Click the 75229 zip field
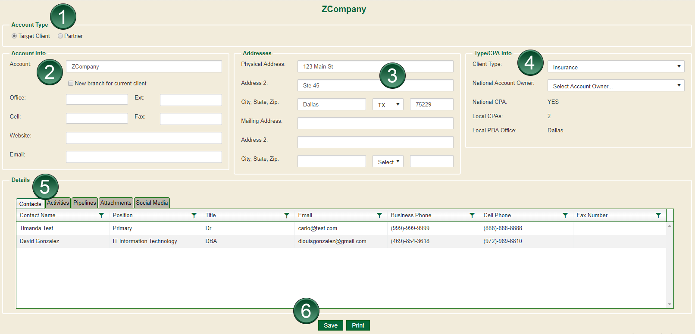 point(432,104)
